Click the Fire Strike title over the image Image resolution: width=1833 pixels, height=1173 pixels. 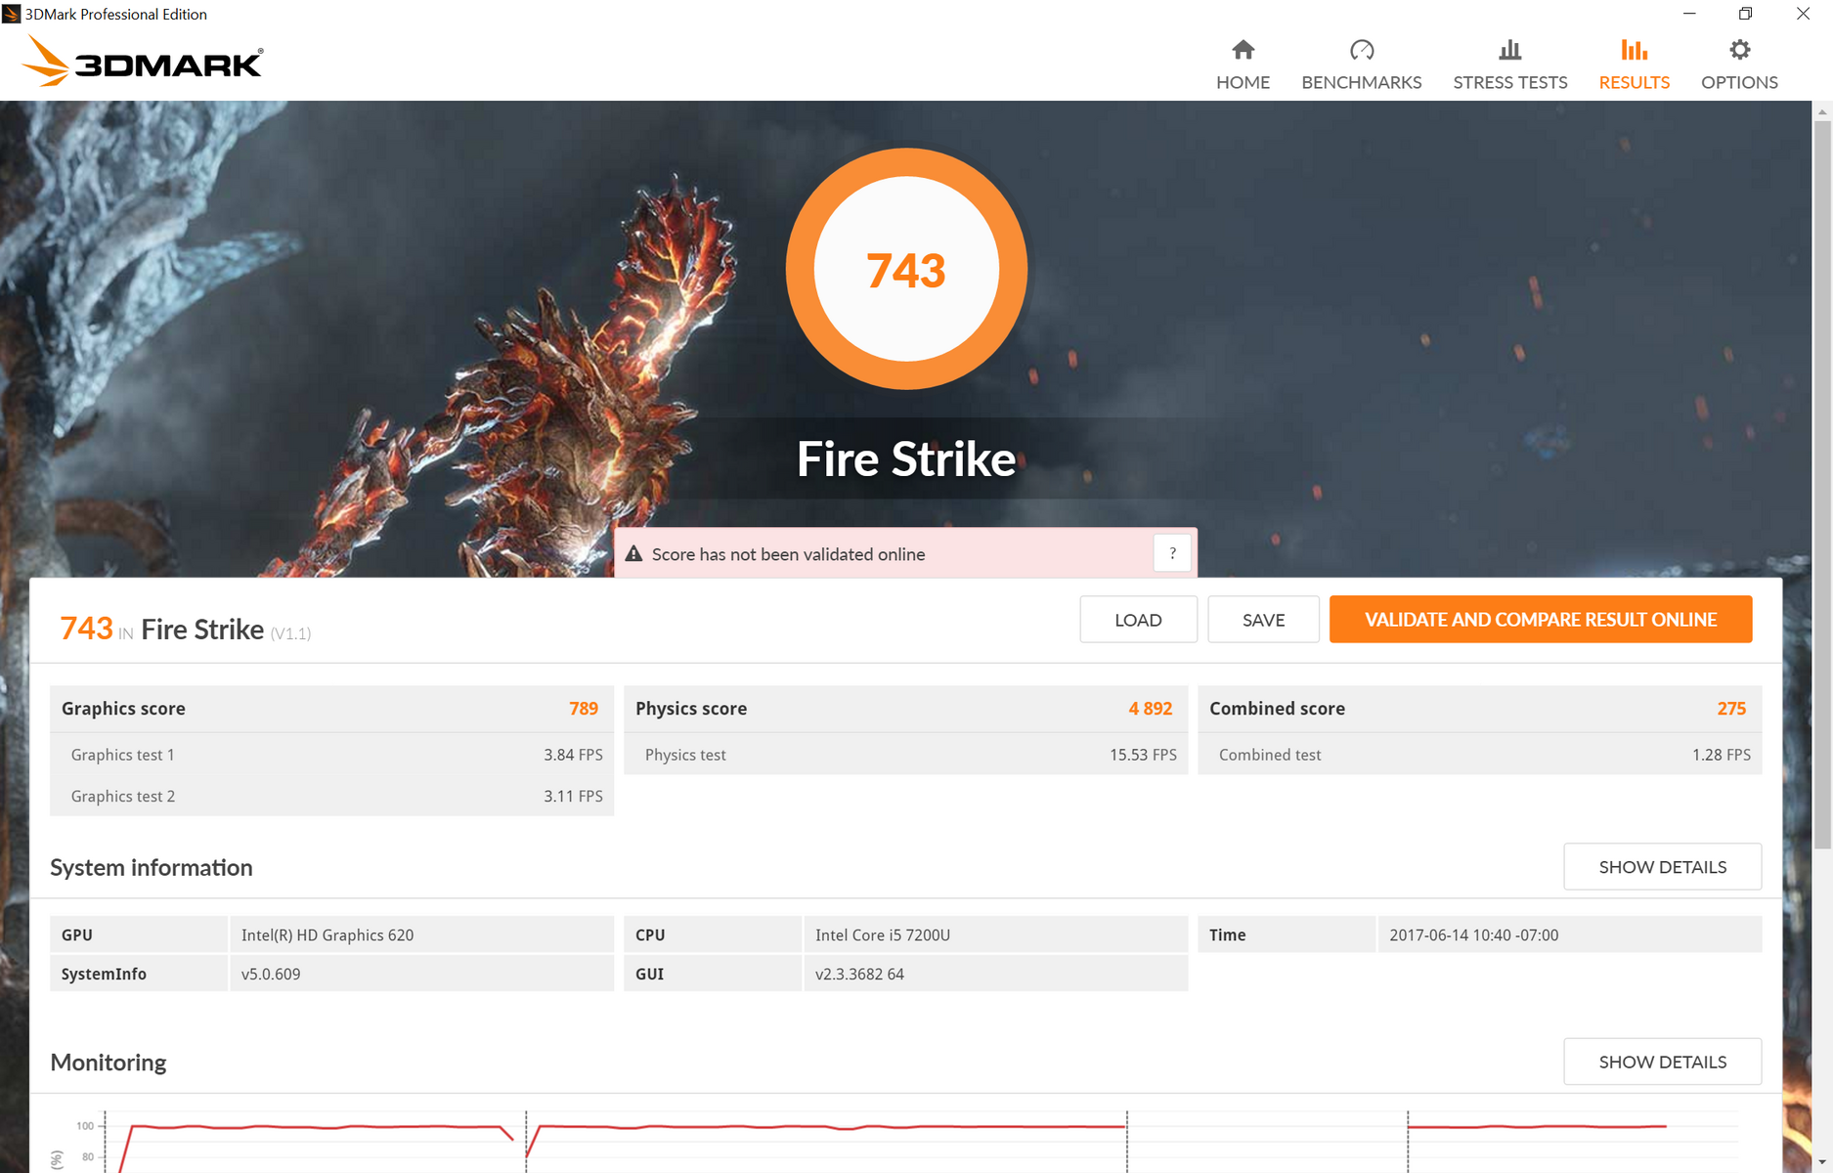pyautogui.click(x=906, y=458)
